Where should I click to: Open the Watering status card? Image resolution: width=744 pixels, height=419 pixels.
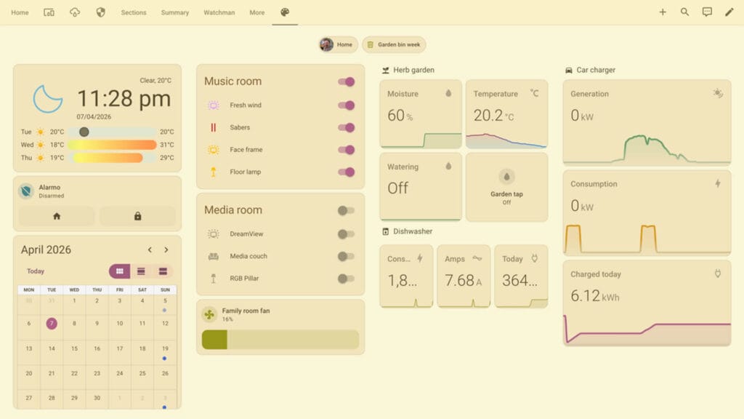(x=421, y=187)
